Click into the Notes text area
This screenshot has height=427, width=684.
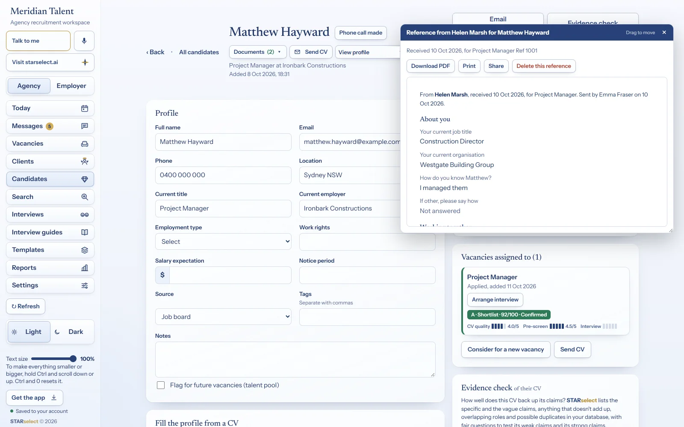pyautogui.click(x=295, y=360)
